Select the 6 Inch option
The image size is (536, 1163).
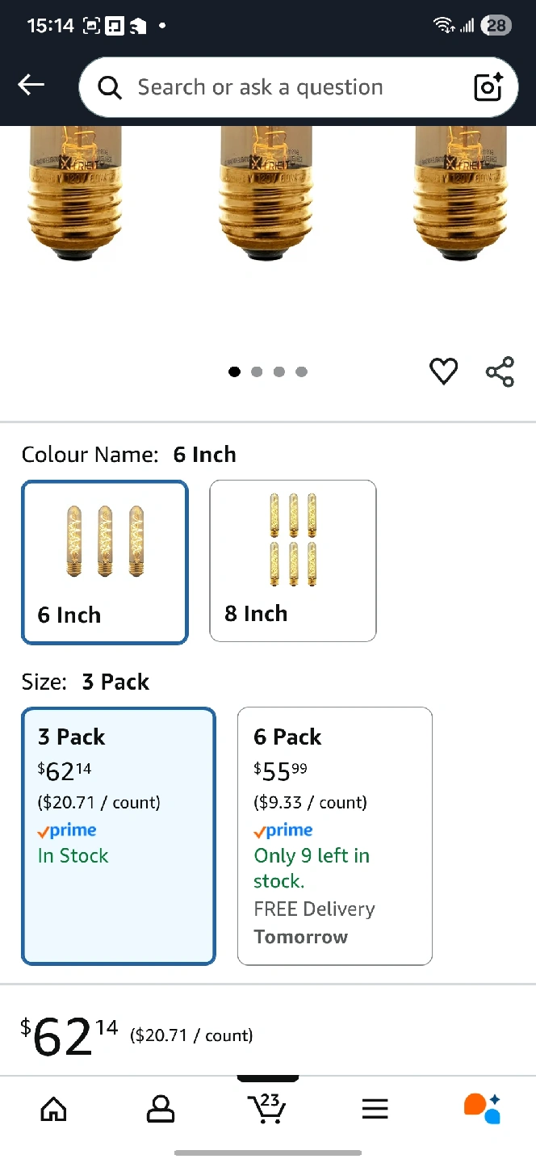click(105, 562)
